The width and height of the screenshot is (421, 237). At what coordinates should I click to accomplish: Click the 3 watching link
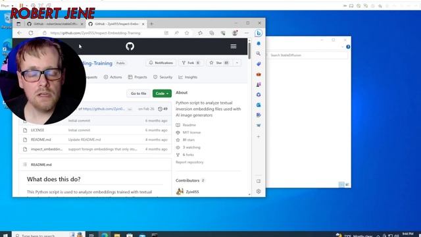tap(191, 147)
